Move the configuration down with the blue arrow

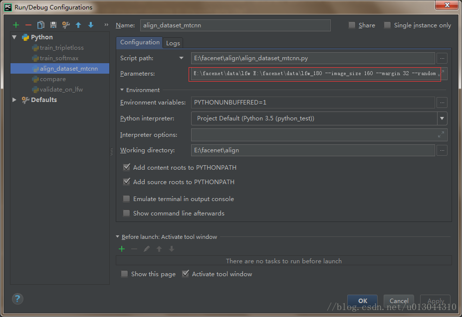click(x=91, y=25)
